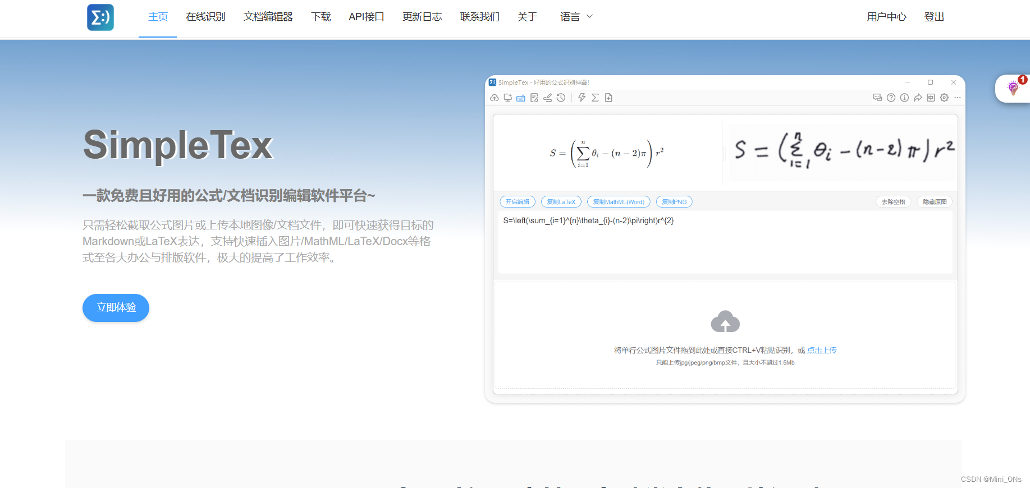Image resolution: width=1030 pixels, height=488 pixels.
Task: Go to 用户中心 user center
Action: 886,17
